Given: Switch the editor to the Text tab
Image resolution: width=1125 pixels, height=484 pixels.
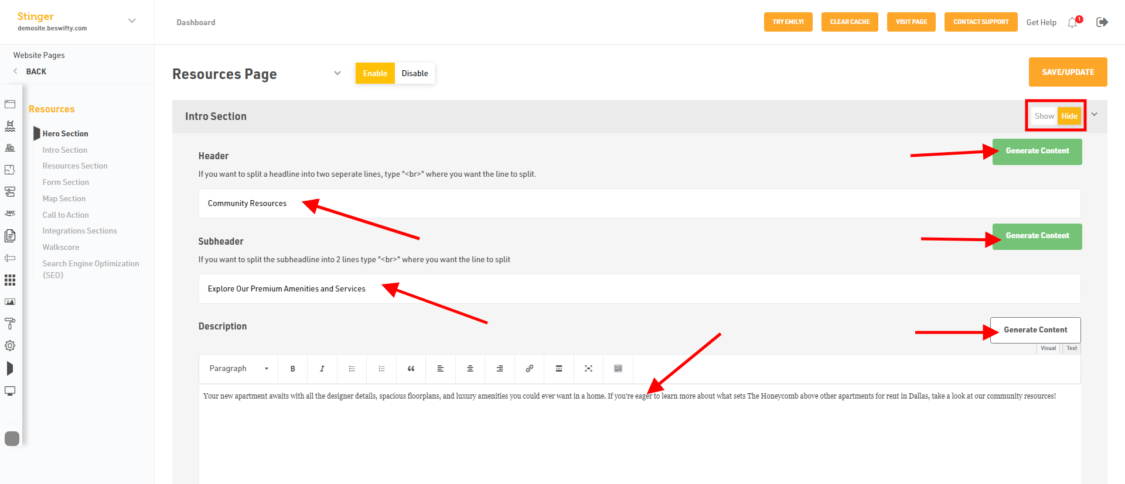Looking at the screenshot, I should click(x=1072, y=348).
